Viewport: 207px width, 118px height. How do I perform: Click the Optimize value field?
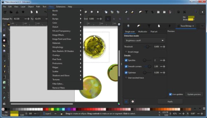pos(157,72)
